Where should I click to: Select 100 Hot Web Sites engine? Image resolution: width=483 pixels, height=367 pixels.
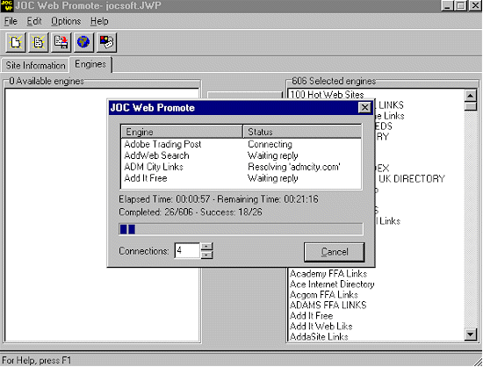coord(328,94)
